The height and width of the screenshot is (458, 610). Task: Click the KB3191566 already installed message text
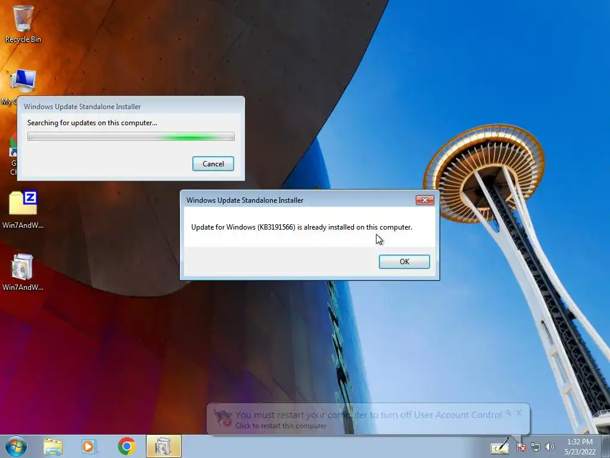(x=301, y=227)
